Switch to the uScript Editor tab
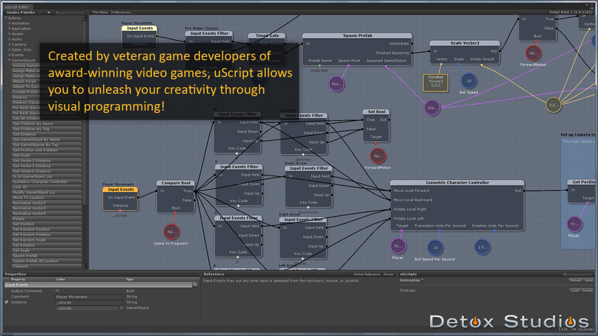Screen dimensions: 598x336 click(17, 7)
